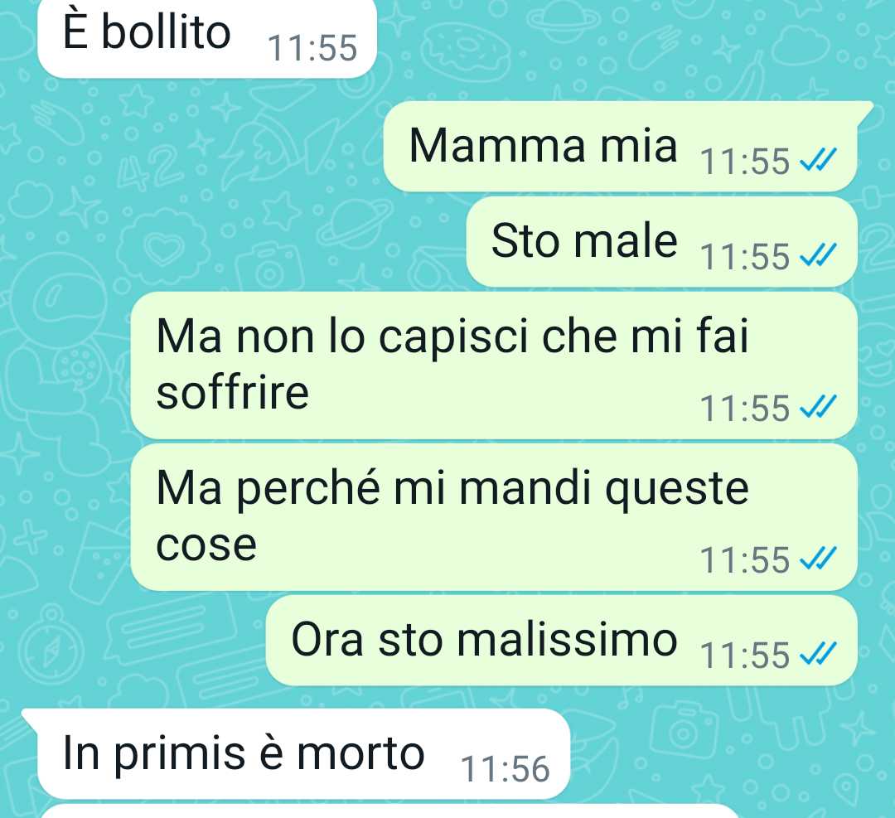Tap the partially visible bubble at the bottom
Image resolution: width=895 pixels, height=818 pixels.
click(x=388, y=811)
